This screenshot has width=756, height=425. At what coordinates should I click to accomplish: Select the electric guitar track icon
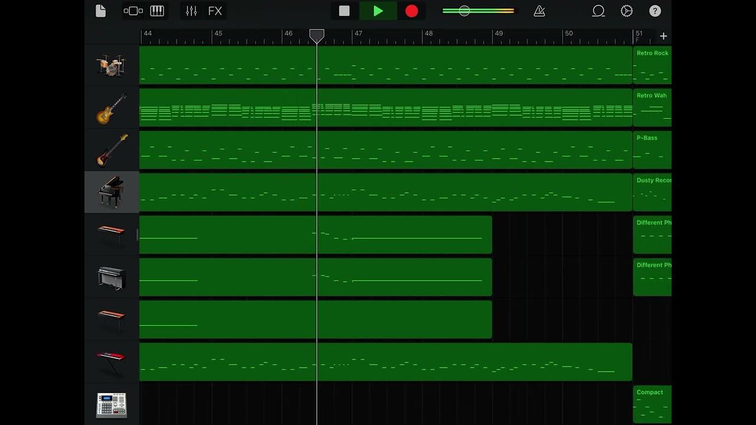112,108
